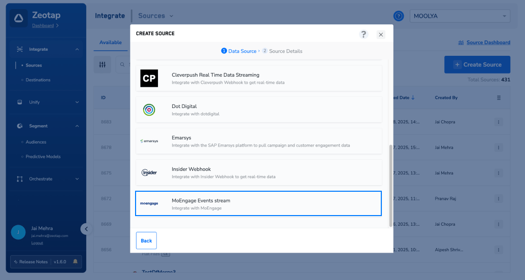Select Cleverpush Real Time Data Streaming
This screenshot has height=280, width=525.
[259, 78]
